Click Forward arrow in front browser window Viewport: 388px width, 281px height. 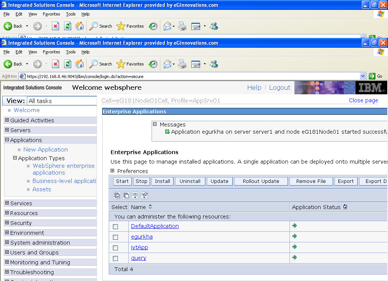tap(38, 64)
